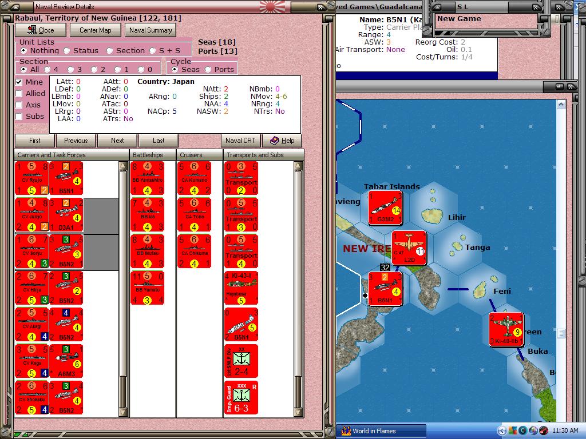Click the Cruisers column header
The image size is (586, 439).
(200, 154)
